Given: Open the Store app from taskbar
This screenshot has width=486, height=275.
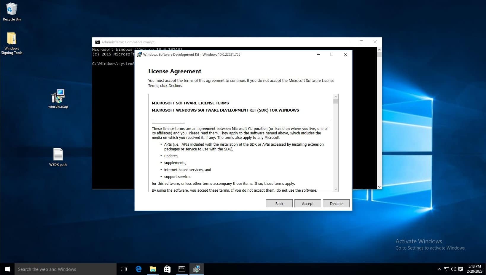Looking at the screenshot, I should point(167,269).
